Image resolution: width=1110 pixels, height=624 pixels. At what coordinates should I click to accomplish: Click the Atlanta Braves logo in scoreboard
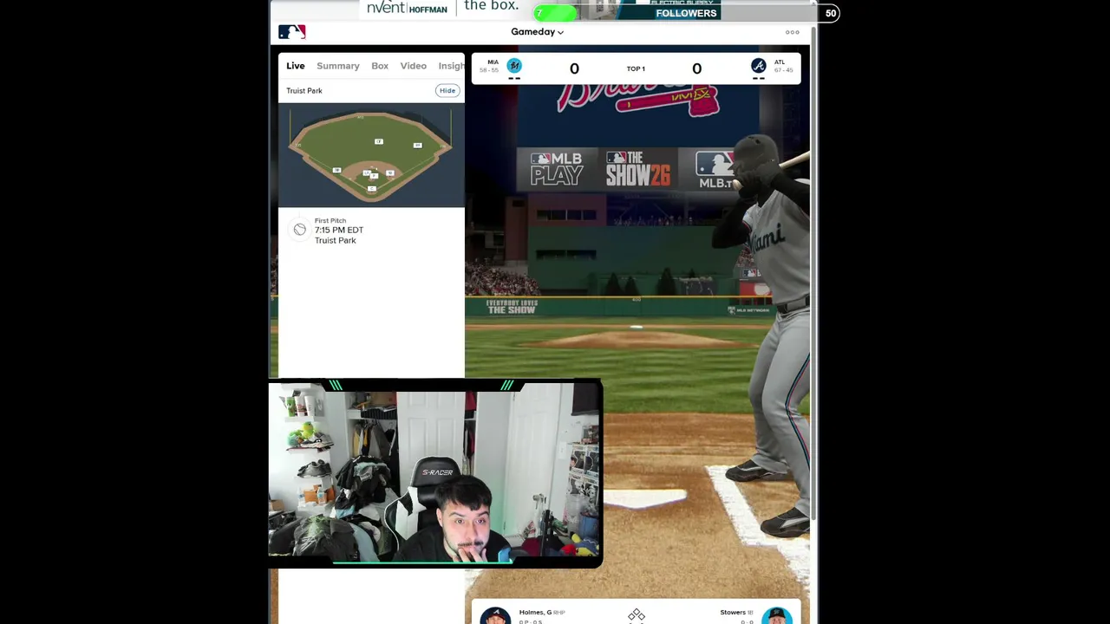758,66
